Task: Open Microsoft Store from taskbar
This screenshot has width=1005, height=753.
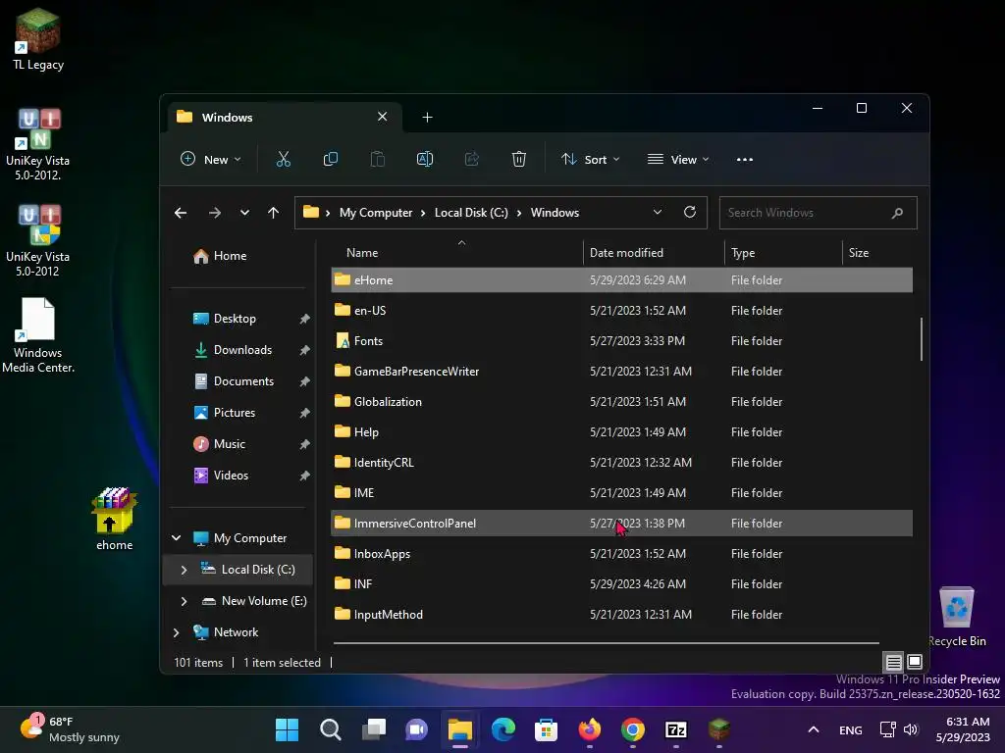Action: tap(546, 729)
